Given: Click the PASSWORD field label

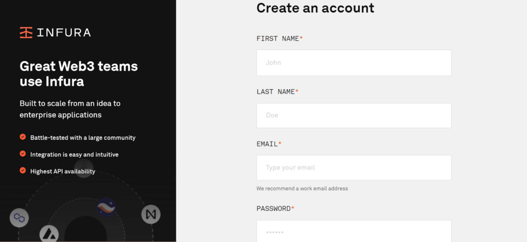Looking at the screenshot, I should coord(274,209).
